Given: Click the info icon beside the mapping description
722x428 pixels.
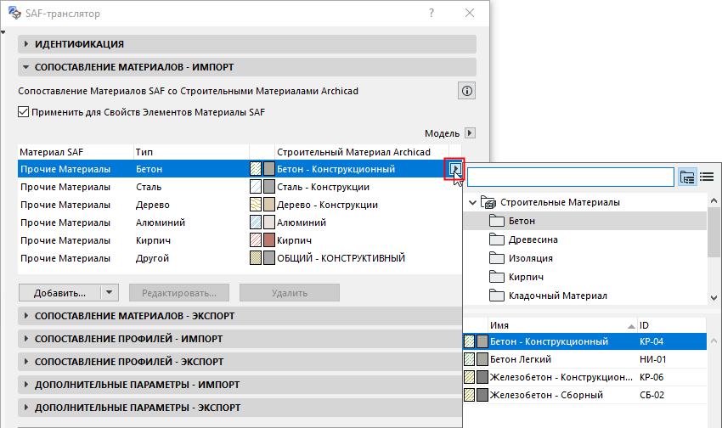Looking at the screenshot, I should [466, 91].
